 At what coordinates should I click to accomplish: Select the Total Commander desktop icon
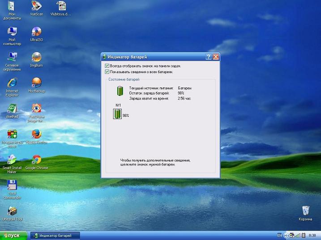(x=12, y=185)
